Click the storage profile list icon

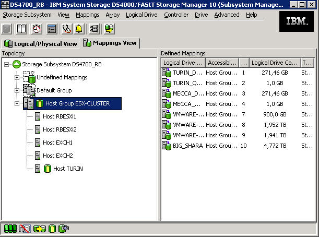tap(52, 28)
